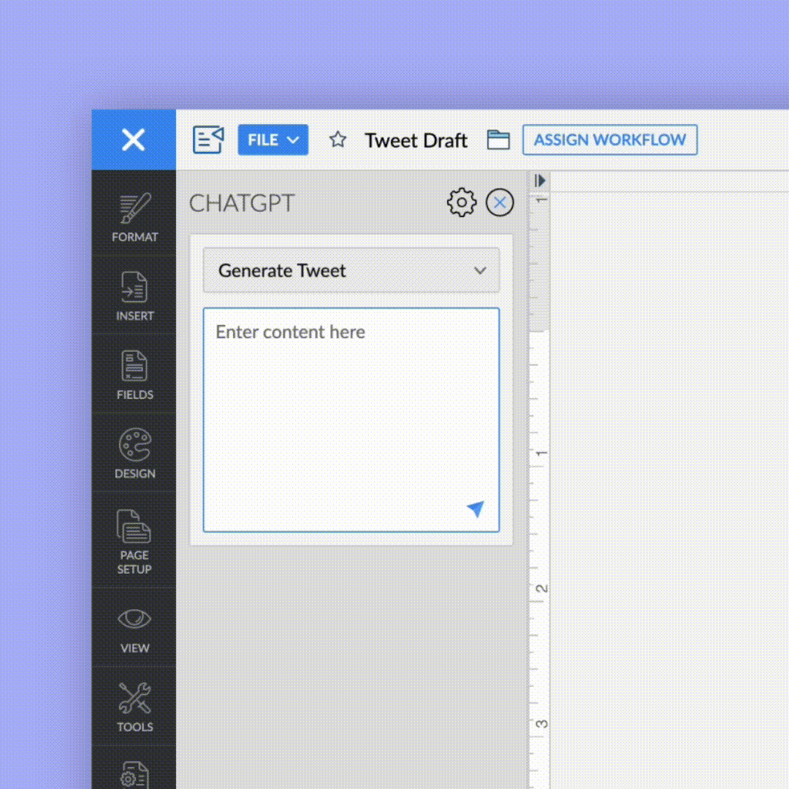Open the folder location icon

(x=498, y=140)
